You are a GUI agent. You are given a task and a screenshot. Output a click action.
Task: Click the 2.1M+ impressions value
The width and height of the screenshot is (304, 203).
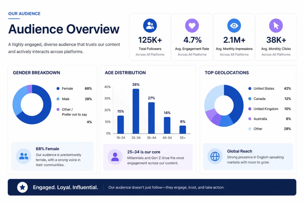(x=234, y=40)
